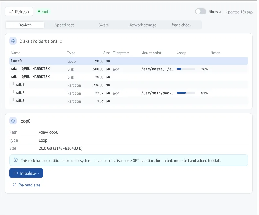Click the info icon in the partition notice
259x215 pixels.
pyautogui.click(x=15, y=160)
